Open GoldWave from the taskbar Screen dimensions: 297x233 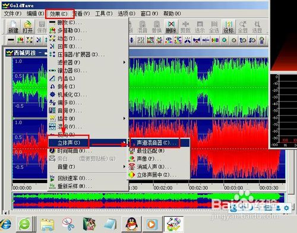pos(173,224)
